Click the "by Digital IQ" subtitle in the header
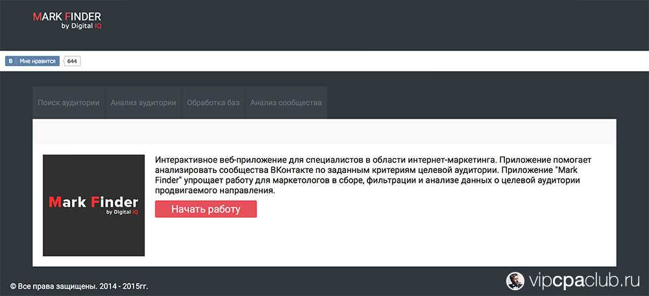Viewport: 649px width, 296px height. pos(81,27)
